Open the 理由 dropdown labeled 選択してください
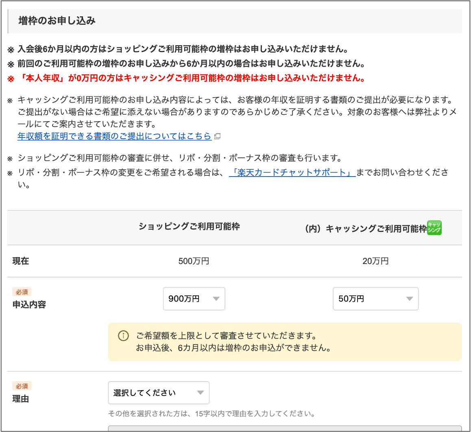 (159, 393)
